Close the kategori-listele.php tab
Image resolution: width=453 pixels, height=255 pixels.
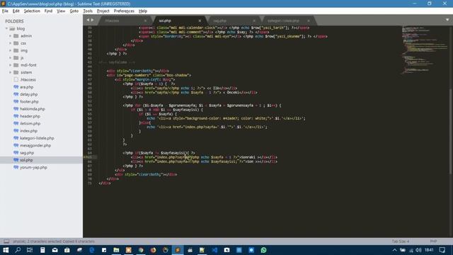[x=309, y=21]
